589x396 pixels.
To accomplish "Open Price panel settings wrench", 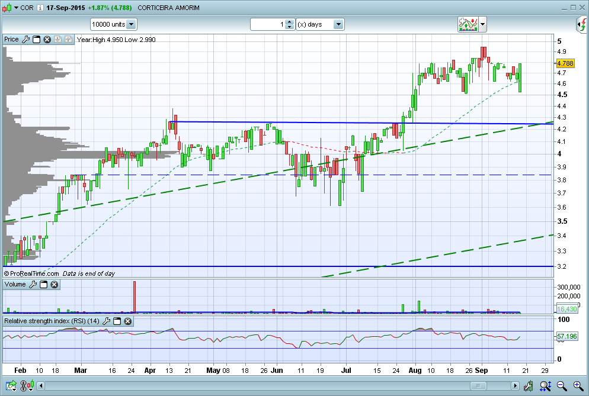I will pos(26,40).
